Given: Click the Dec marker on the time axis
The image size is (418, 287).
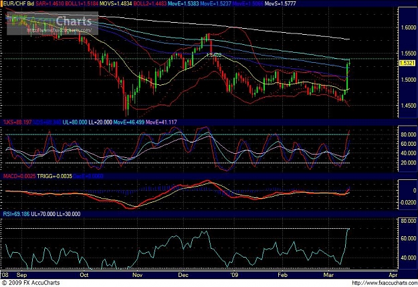Looking at the screenshot, I should pos(183,275).
